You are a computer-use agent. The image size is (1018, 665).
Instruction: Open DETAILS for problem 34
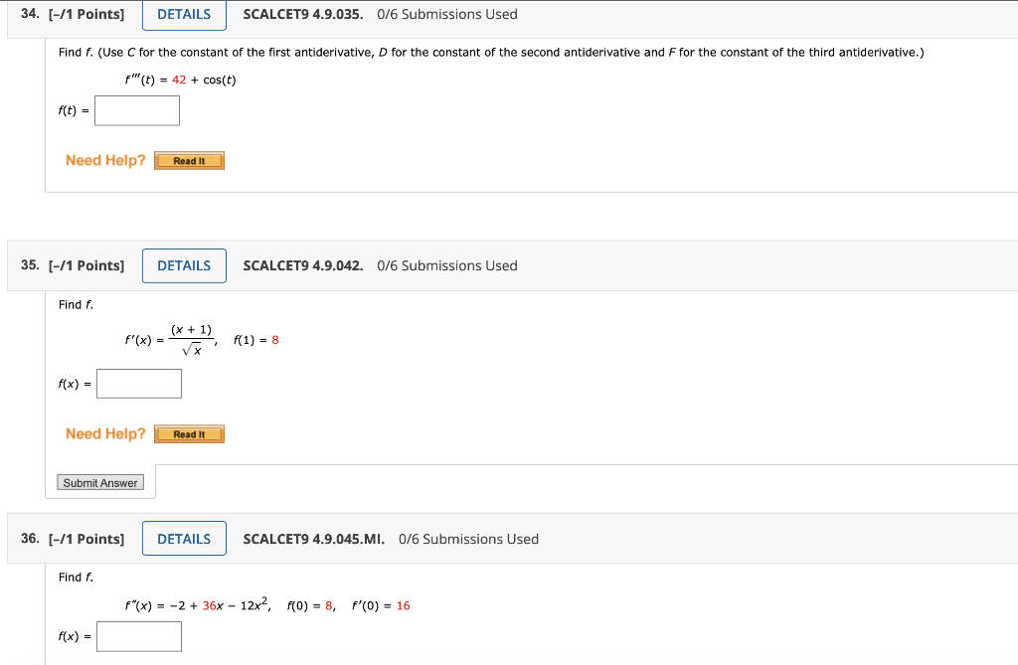(184, 14)
